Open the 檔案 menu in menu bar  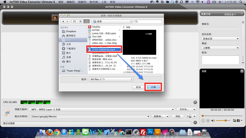point(61,2)
